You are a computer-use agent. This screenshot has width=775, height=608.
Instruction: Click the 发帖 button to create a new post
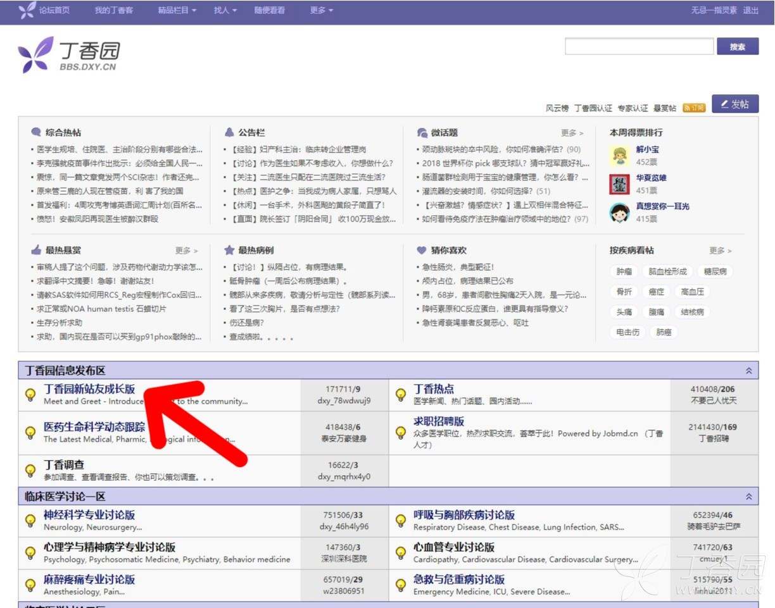735,104
